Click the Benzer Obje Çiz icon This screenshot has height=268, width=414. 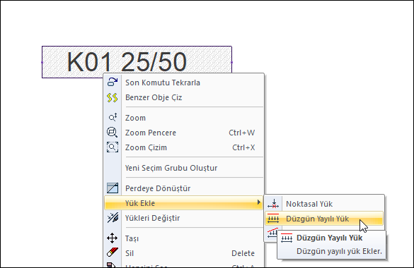[x=113, y=97]
